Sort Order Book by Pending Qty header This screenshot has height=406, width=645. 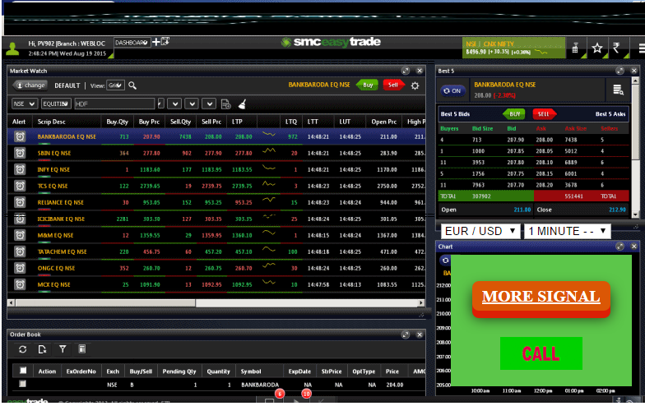pyautogui.click(x=179, y=371)
